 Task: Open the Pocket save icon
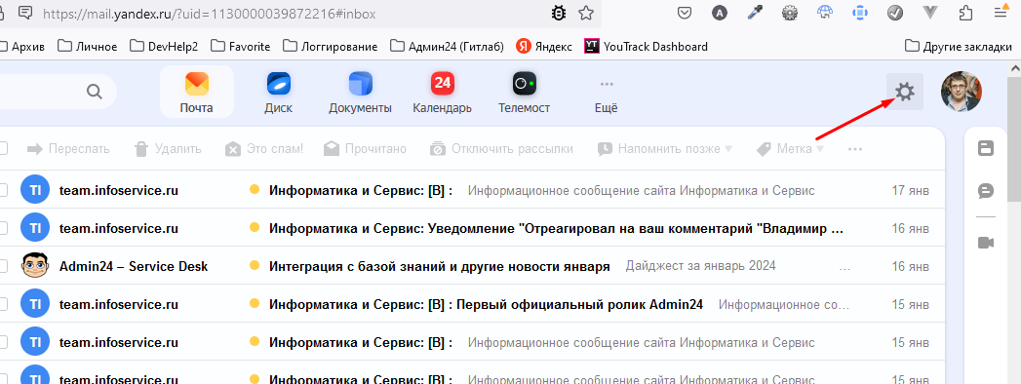(684, 13)
